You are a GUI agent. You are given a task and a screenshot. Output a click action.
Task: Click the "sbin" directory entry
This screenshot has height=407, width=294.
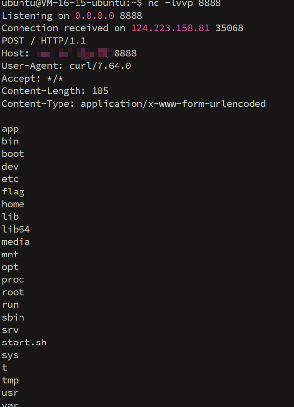[13, 317]
